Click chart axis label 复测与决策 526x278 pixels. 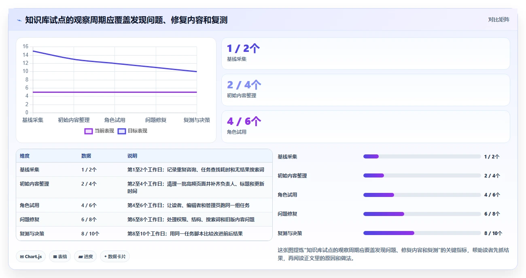click(197, 120)
